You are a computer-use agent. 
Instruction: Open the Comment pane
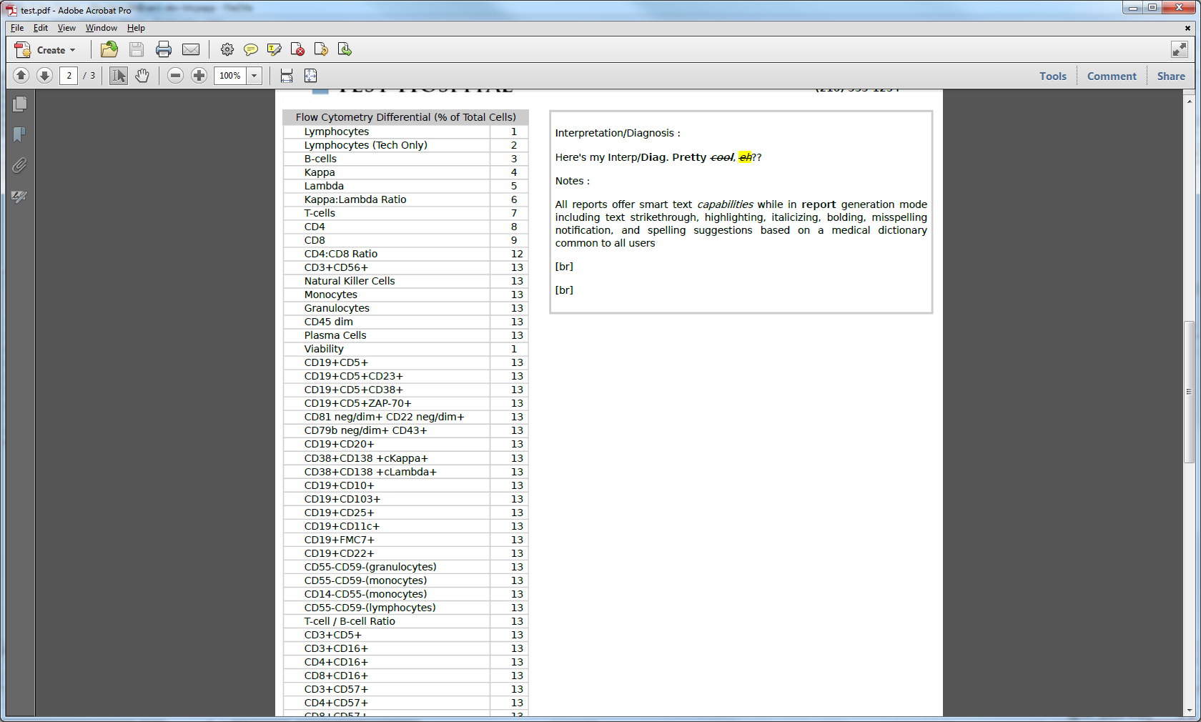point(1111,76)
